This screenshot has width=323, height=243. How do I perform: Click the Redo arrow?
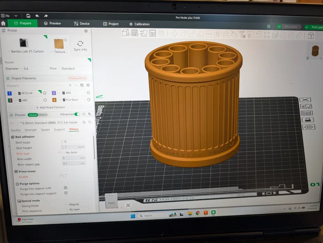[x=46, y=16]
